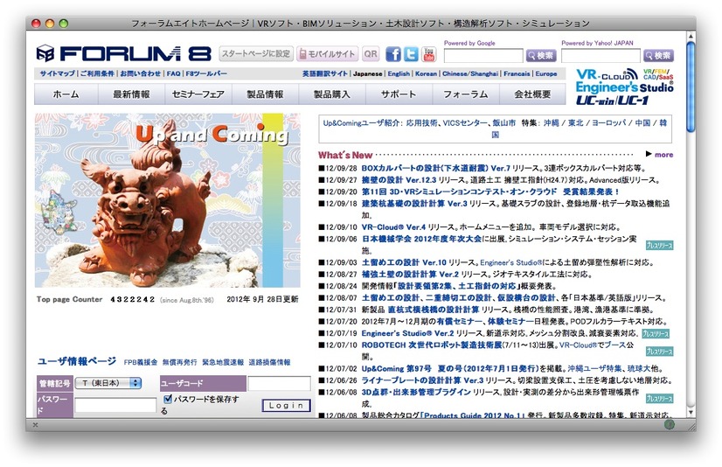Screen dimensions: 722x467
Task: Click press release badge beside Engineer's Studio Ver.2
Action: click(656, 333)
